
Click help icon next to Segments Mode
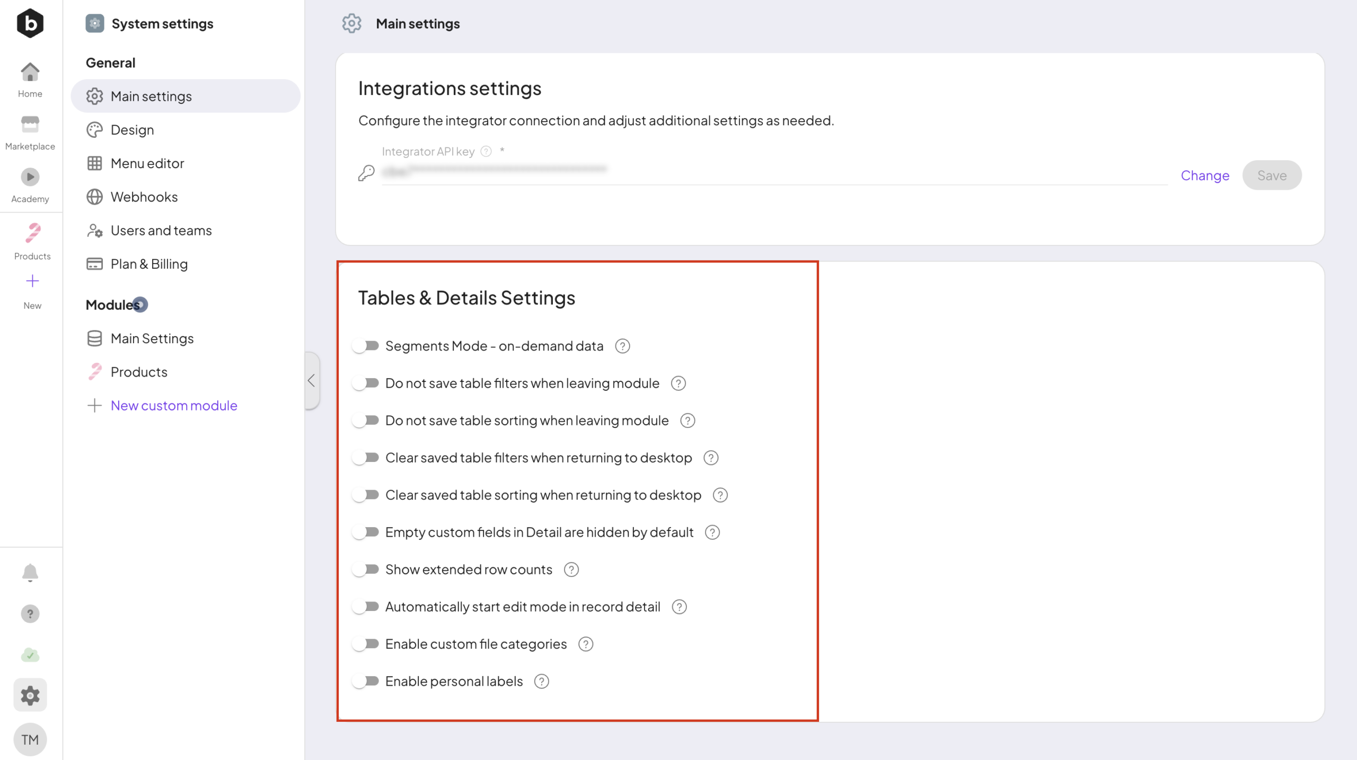[622, 346]
